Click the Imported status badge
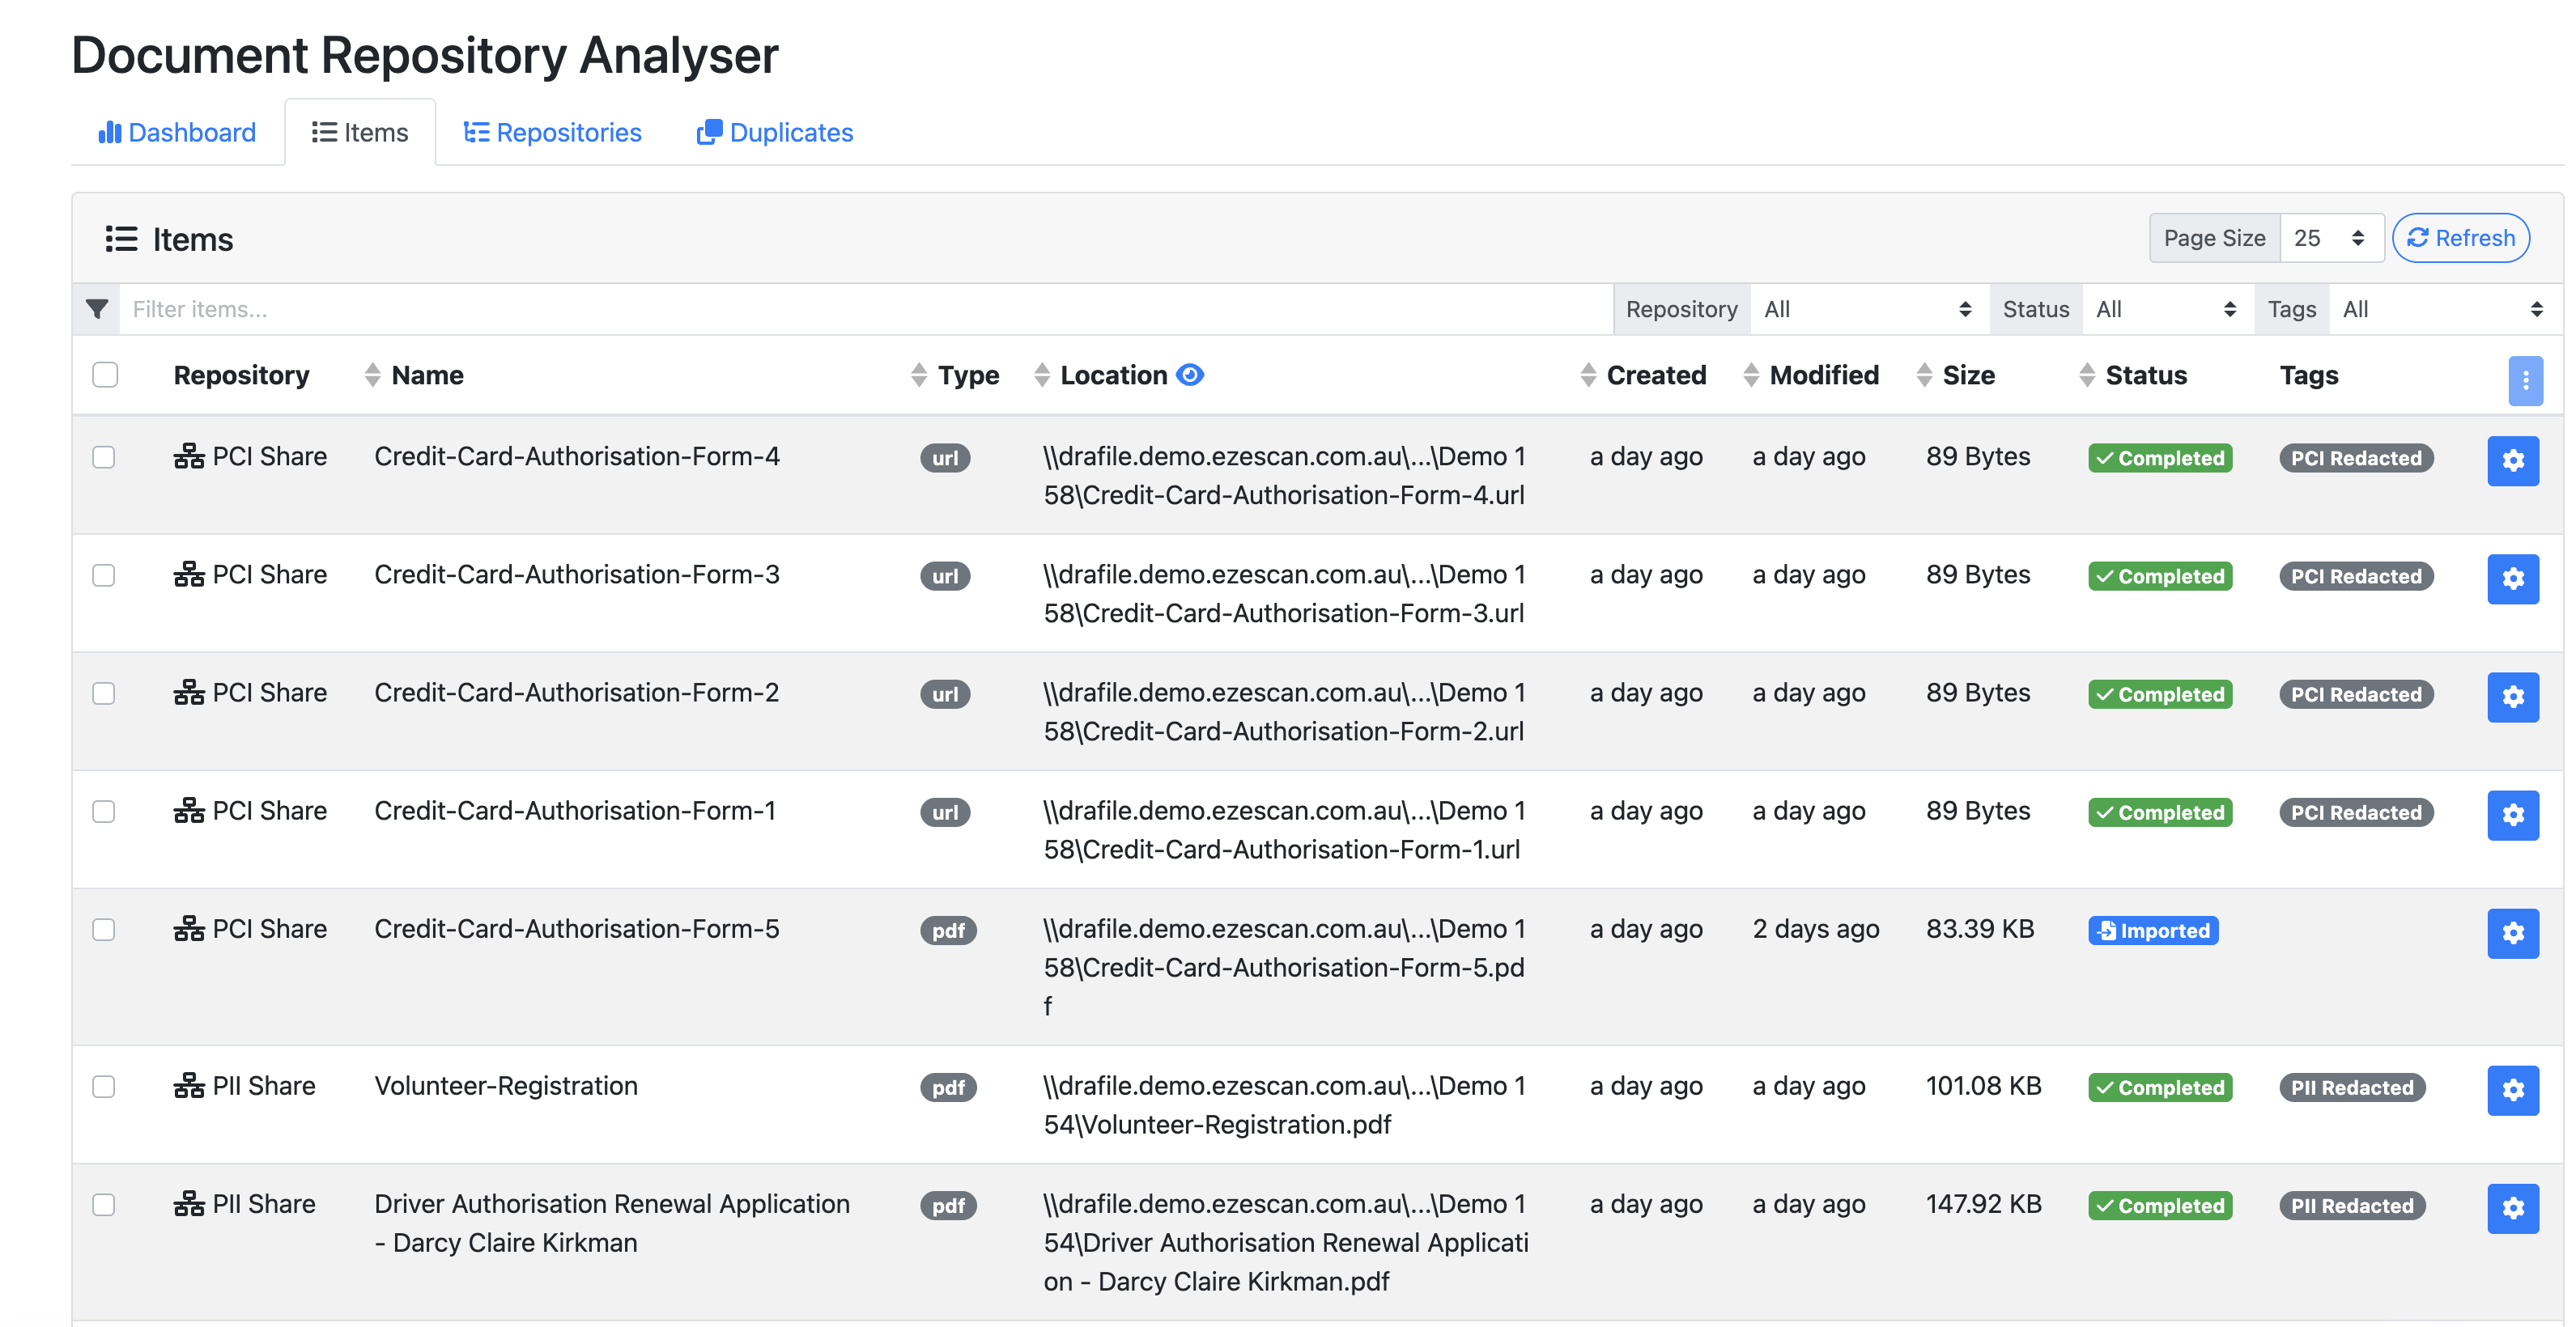Image resolution: width=2576 pixels, height=1327 pixels. pos(2153,931)
